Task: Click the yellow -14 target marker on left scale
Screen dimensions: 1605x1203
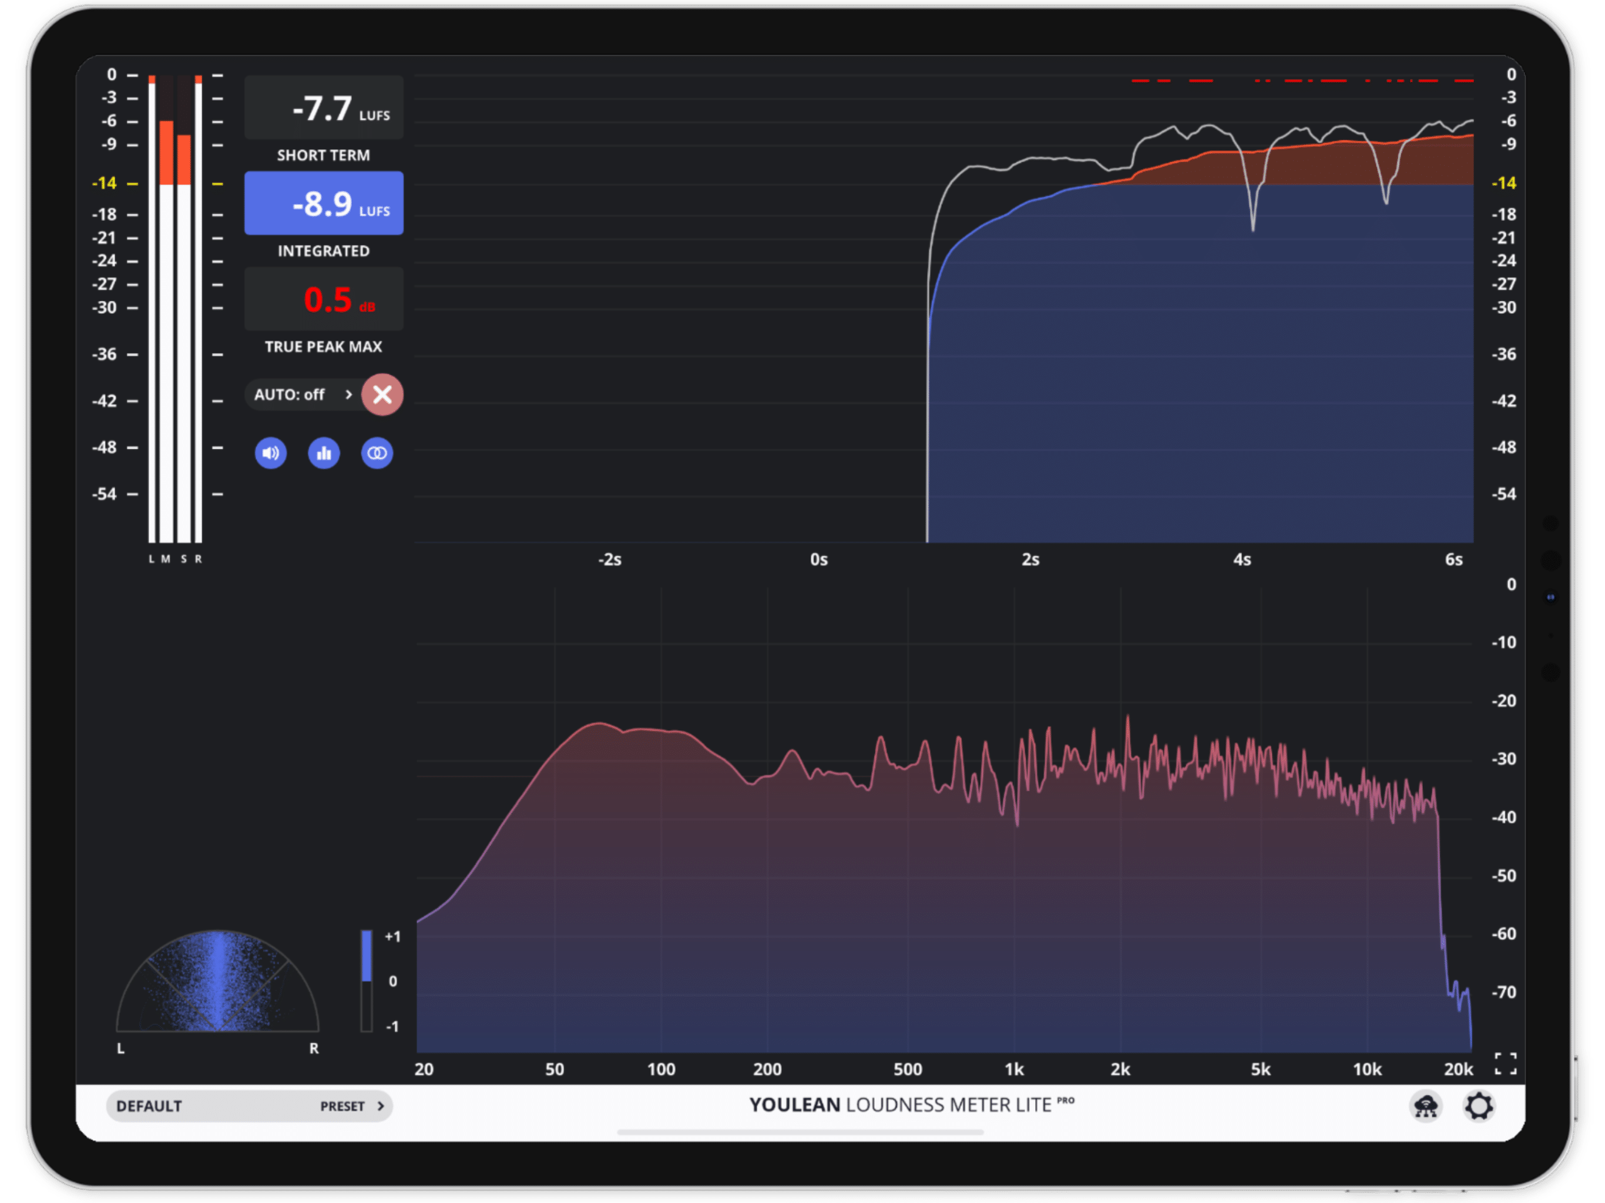Action: point(105,184)
